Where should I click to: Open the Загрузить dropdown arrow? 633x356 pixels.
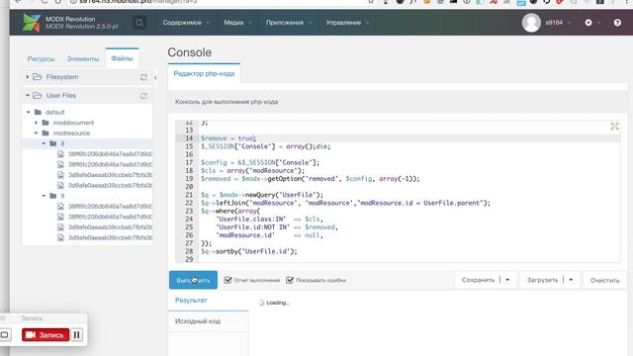pyautogui.click(x=571, y=280)
